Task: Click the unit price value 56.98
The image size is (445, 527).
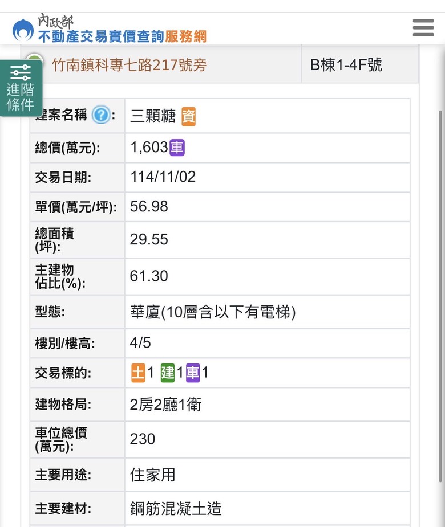Action: pos(149,206)
